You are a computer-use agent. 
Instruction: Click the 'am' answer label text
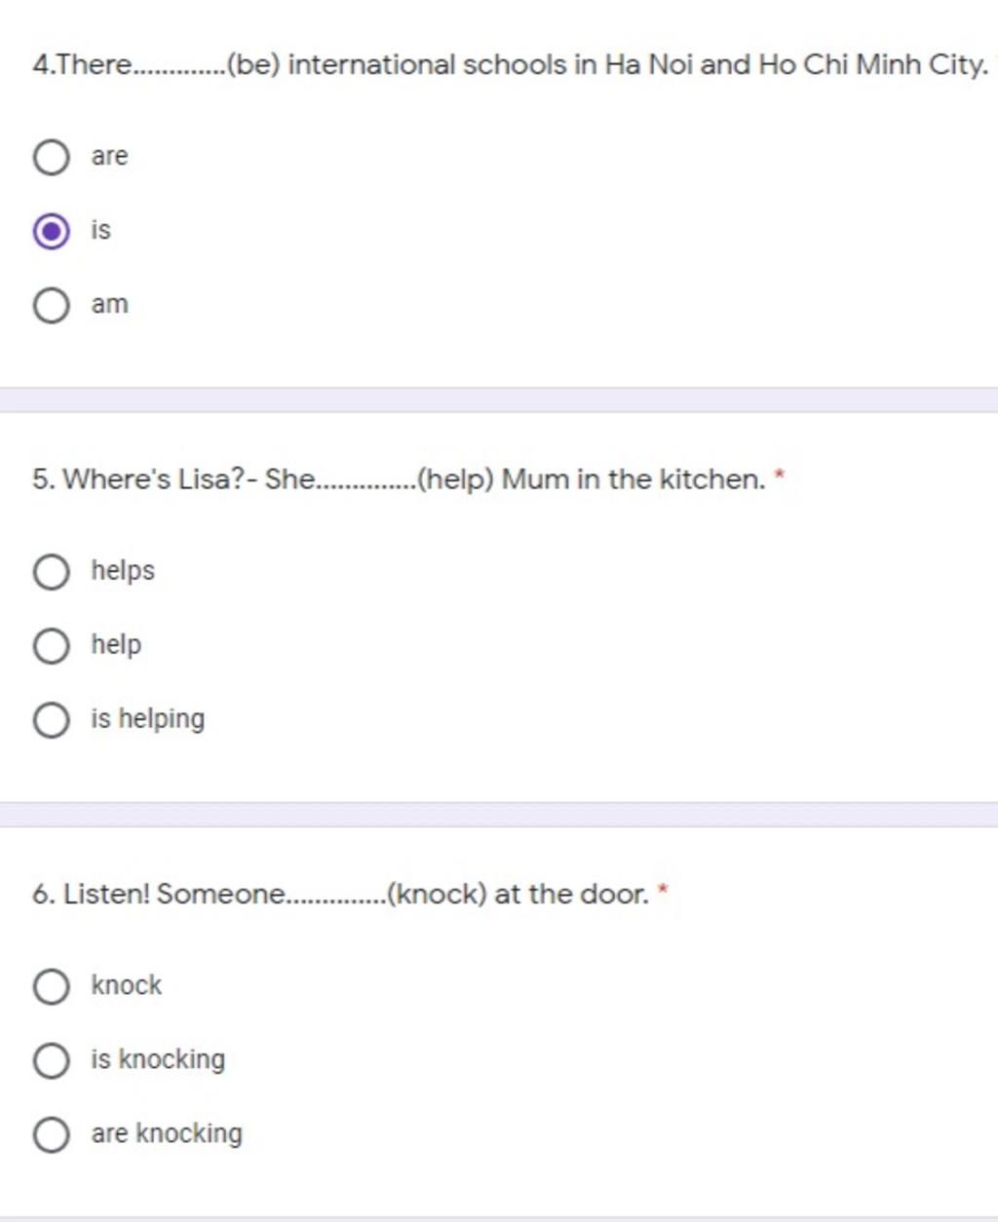point(109,304)
